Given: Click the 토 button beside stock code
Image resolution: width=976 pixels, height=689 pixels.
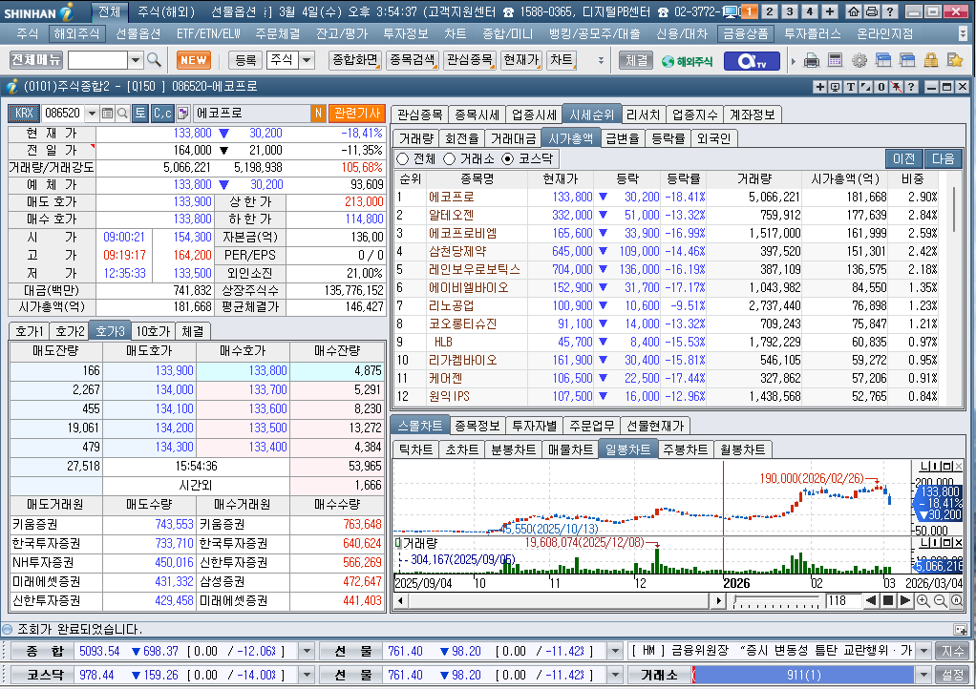Looking at the screenshot, I should pos(140,114).
